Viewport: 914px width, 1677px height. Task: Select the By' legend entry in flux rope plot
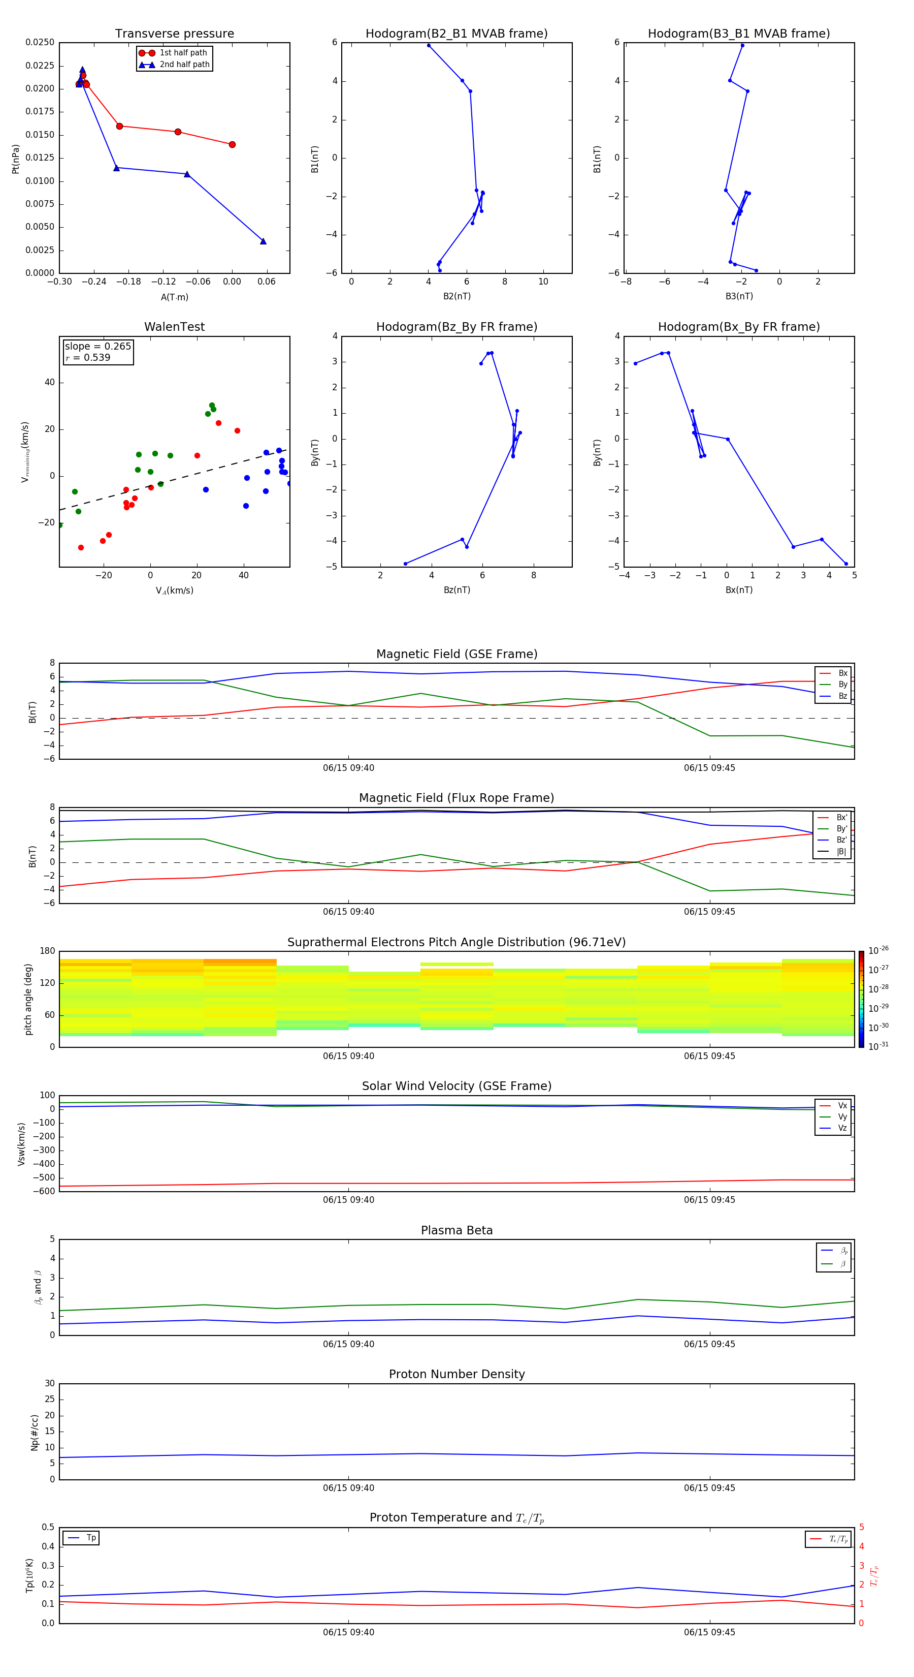(x=833, y=829)
